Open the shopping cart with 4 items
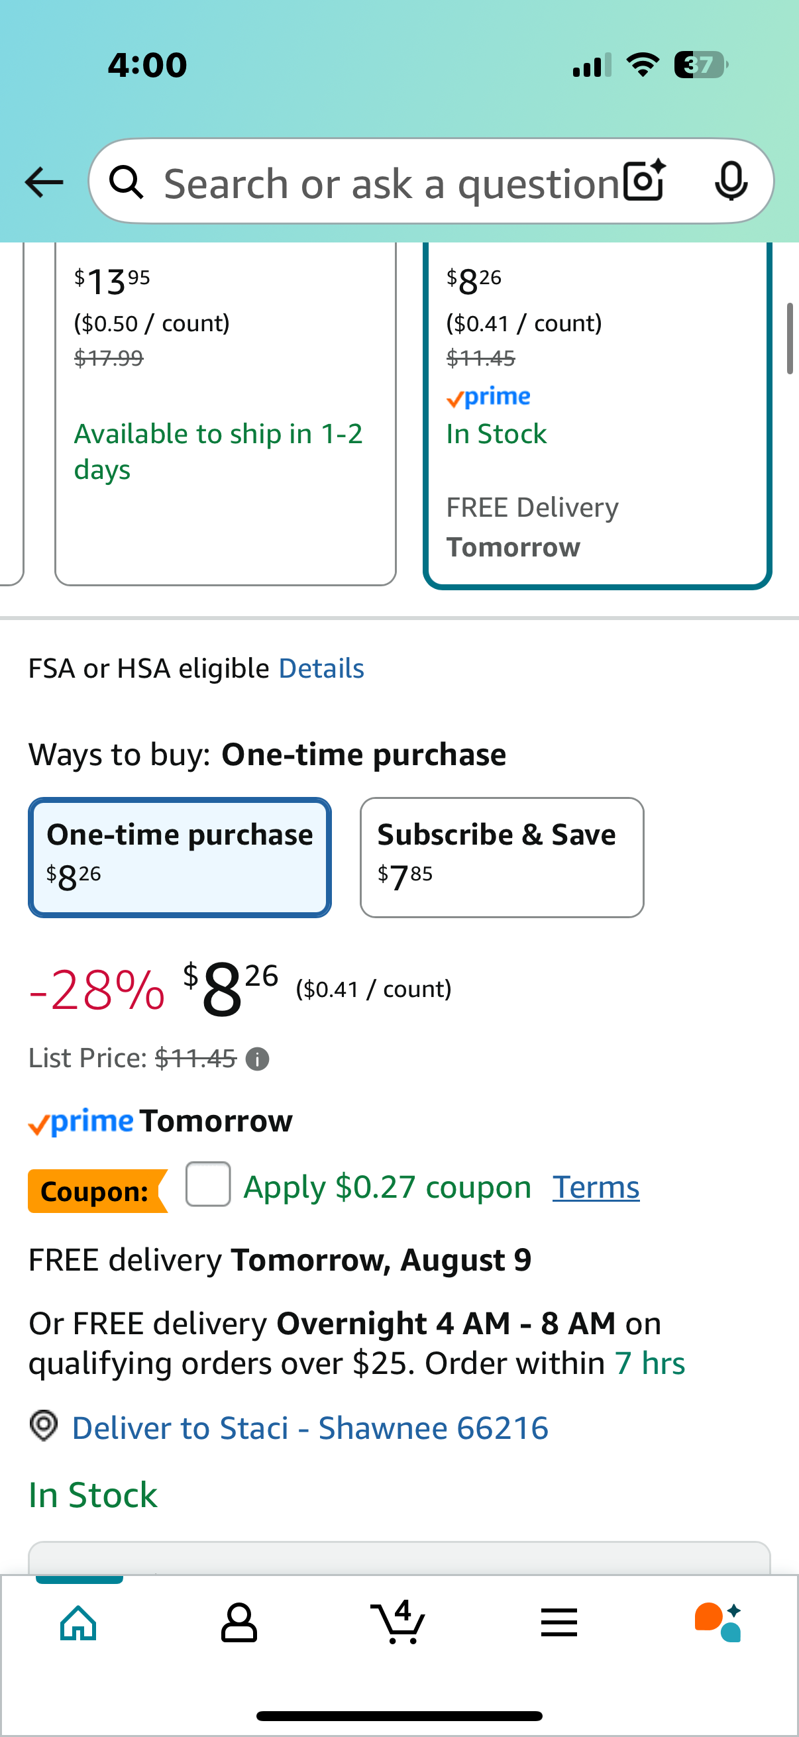The height and width of the screenshot is (1737, 799). (398, 1622)
